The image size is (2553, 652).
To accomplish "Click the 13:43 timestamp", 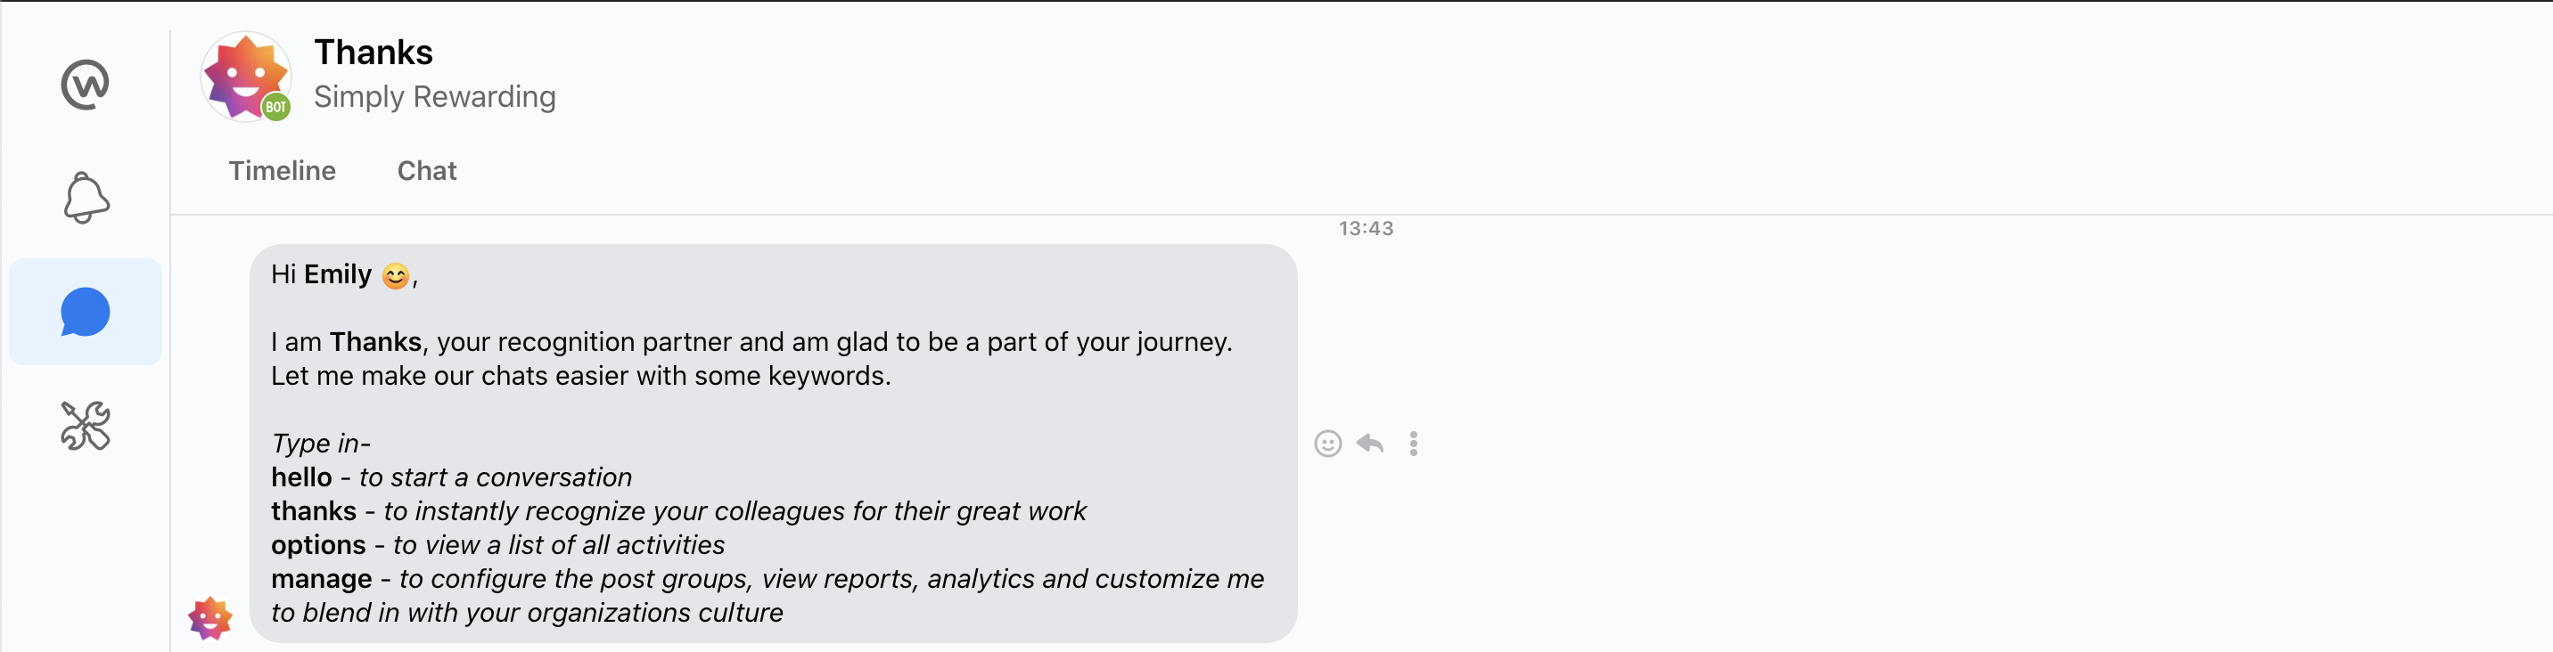I will pyautogui.click(x=1366, y=229).
